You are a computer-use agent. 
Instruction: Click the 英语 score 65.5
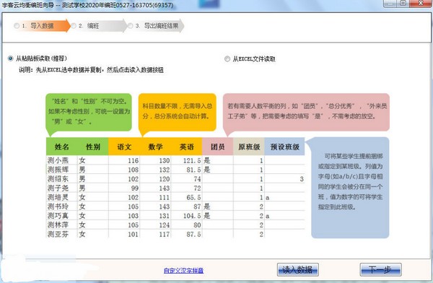[193, 198]
